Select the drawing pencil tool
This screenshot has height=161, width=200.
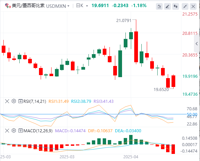(x=167, y=6)
